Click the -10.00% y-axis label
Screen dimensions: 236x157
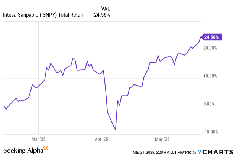point(210,132)
